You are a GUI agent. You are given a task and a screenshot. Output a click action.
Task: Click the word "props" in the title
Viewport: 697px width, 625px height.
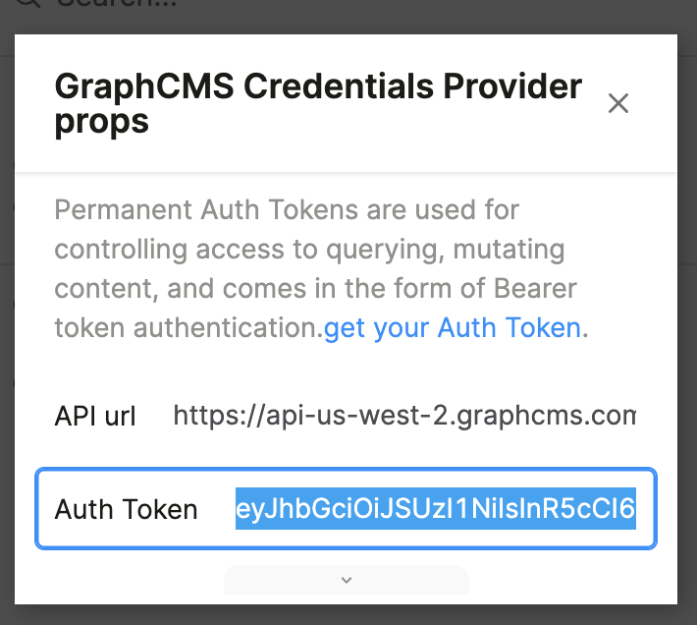102,121
